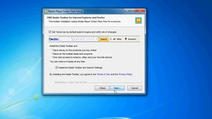Click the Dealio logo in toolbar preview
This screenshot has height=119, width=212.
(54, 39)
